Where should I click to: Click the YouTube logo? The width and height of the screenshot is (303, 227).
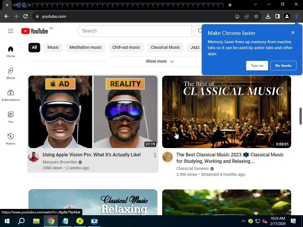[x=35, y=31]
